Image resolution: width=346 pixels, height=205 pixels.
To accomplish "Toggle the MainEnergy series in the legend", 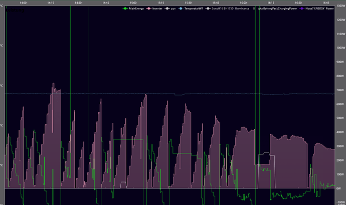I will 133,8.
